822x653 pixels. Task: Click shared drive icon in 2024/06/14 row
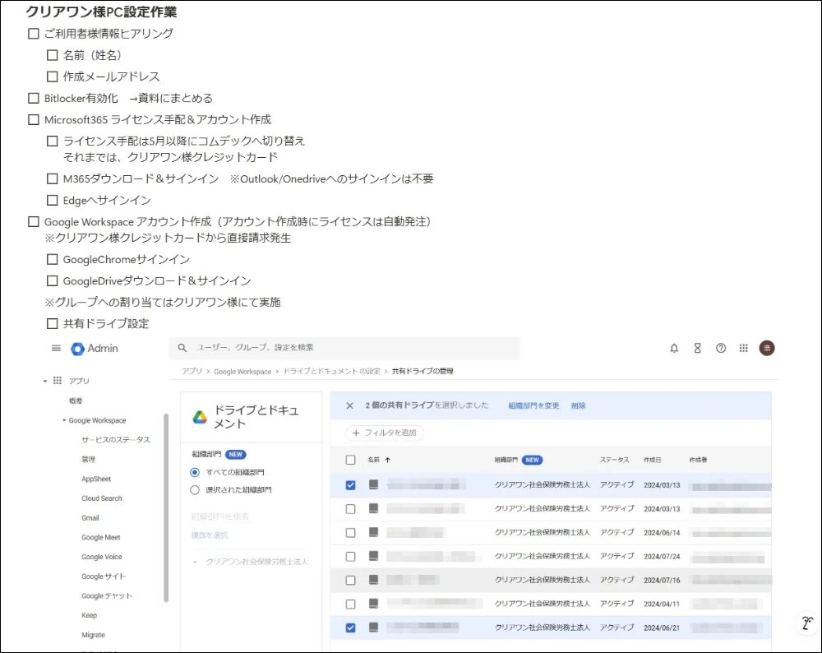pos(373,532)
